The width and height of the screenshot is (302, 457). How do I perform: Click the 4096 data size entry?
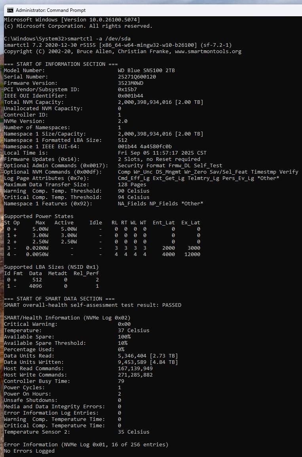click(36, 286)
